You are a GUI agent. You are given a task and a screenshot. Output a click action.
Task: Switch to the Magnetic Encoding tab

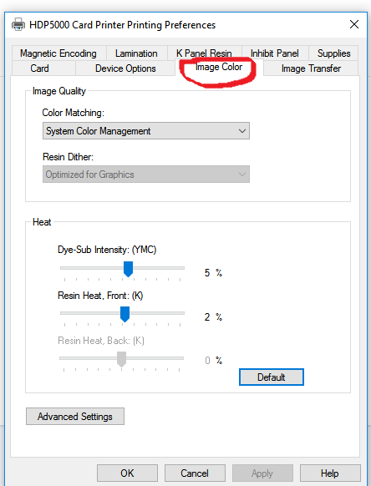(58, 53)
